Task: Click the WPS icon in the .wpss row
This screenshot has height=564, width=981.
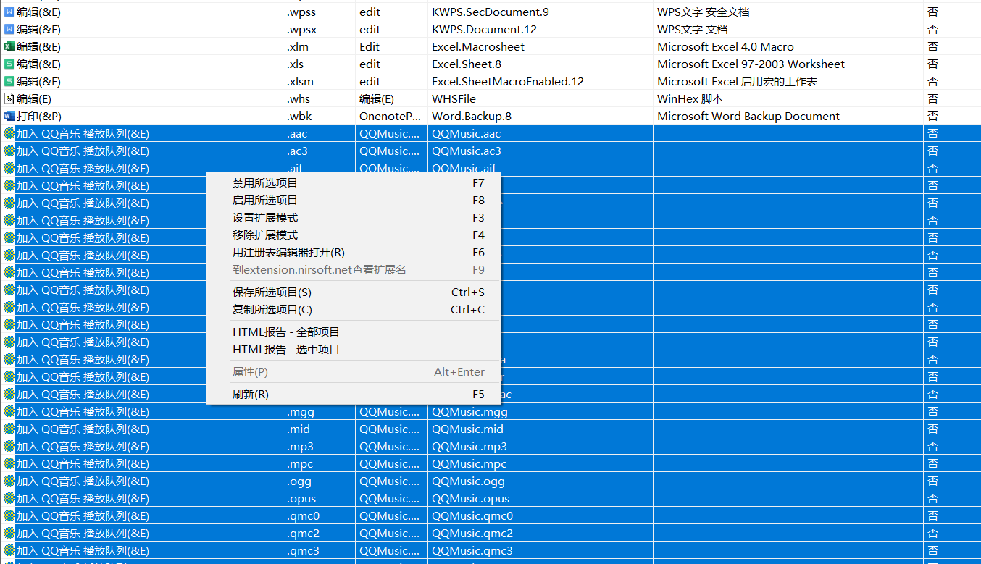Action: [9, 12]
